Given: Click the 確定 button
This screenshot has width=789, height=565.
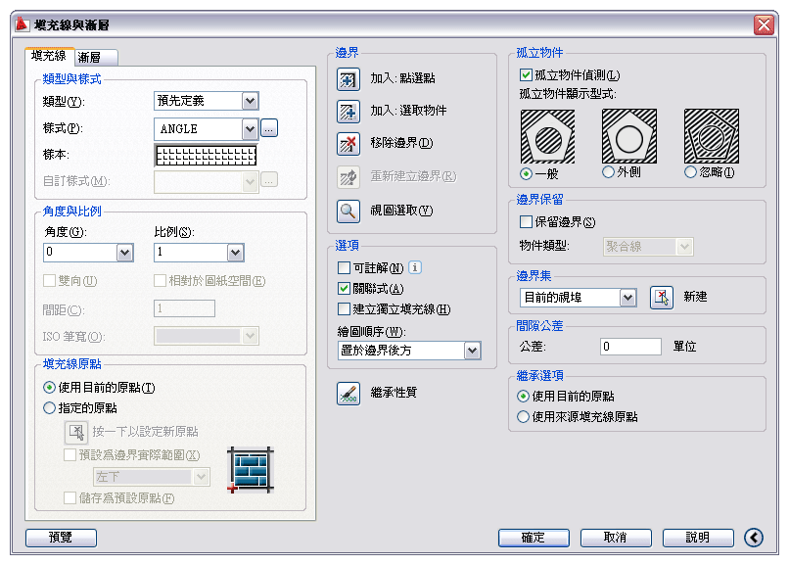Looking at the screenshot, I should (x=534, y=538).
